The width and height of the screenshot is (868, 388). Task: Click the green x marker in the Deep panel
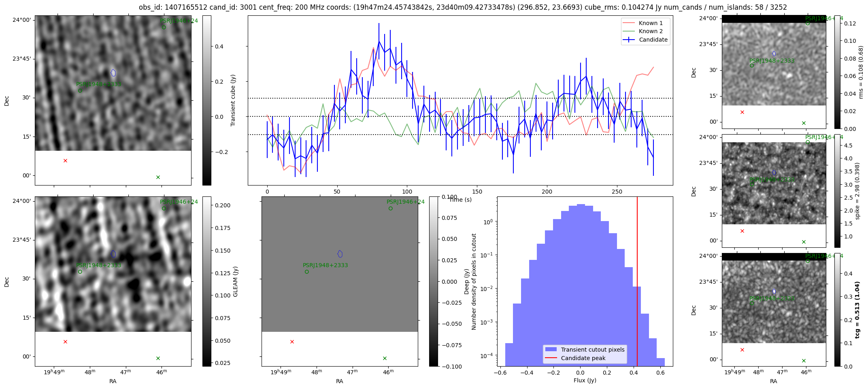pos(385,358)
